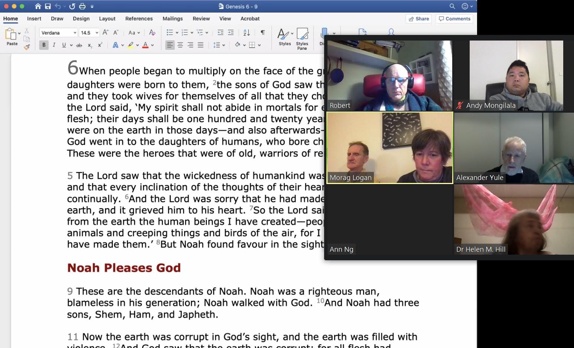The width and height of the screenshot is (574, 348).
Task: Open the Verdana font name box
Action: point(58,33)
